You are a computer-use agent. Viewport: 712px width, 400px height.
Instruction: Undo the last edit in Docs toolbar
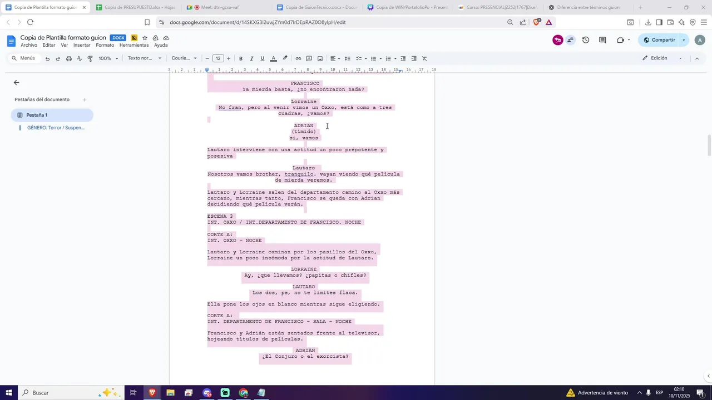point(47,58)
